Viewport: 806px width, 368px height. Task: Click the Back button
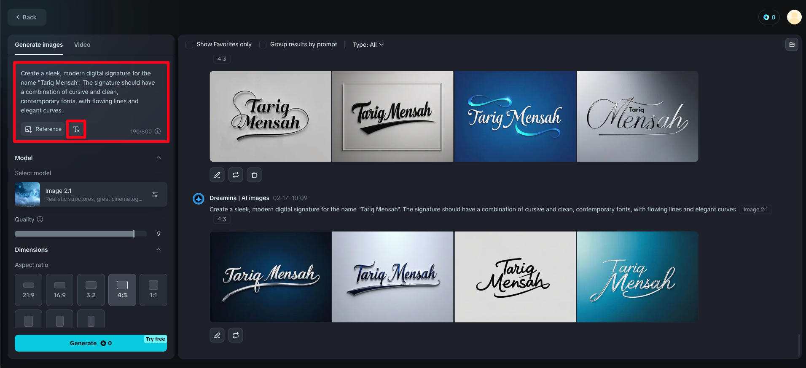[x=27, y=17]
